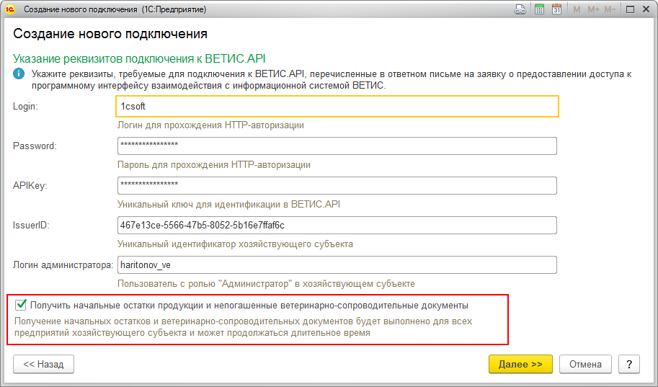The image size is (658, 387).
Task: Click the M- memory subtract button
Action: [610, 9]
